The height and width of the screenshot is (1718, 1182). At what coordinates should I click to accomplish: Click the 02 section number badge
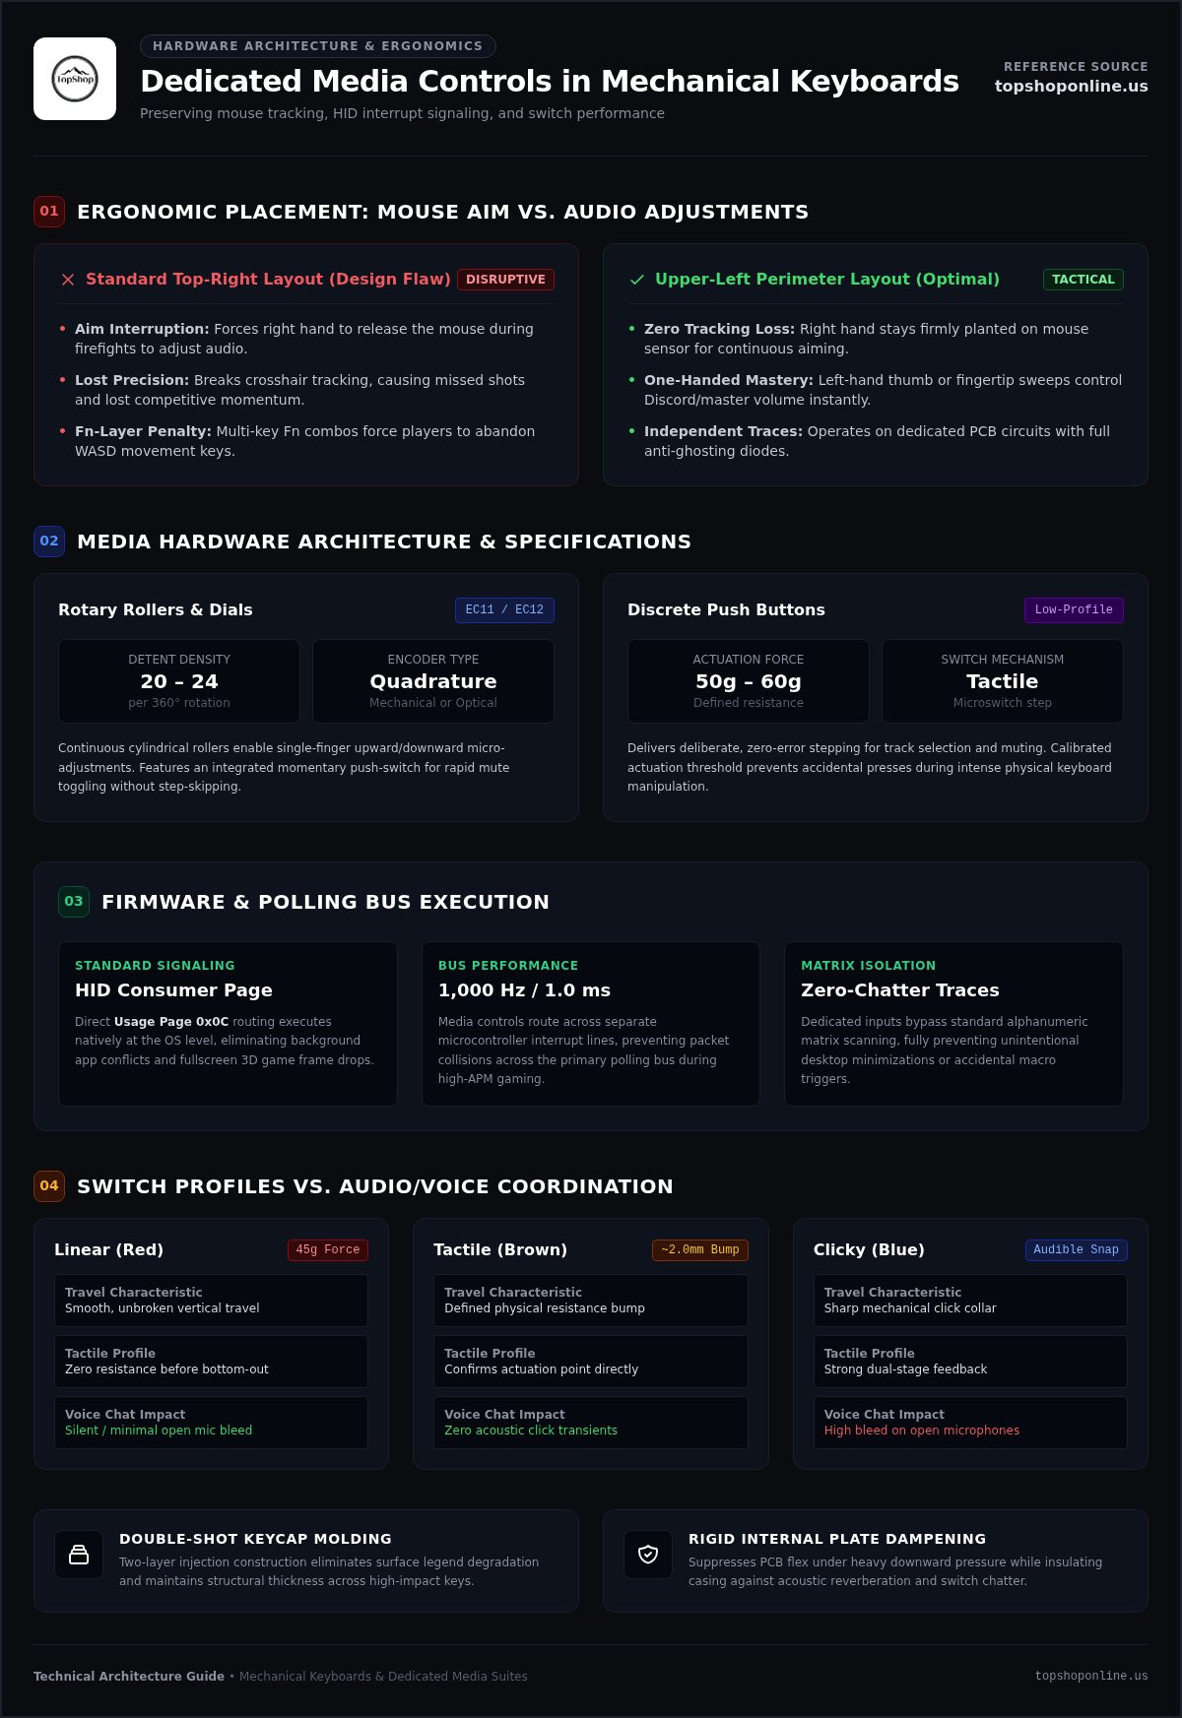[x=49, y=541]
